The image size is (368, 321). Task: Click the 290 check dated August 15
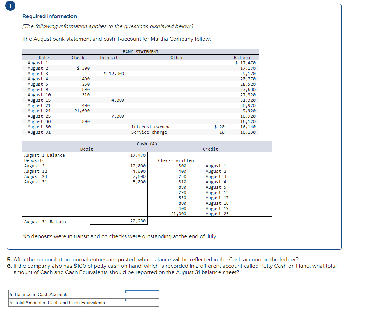182,192
